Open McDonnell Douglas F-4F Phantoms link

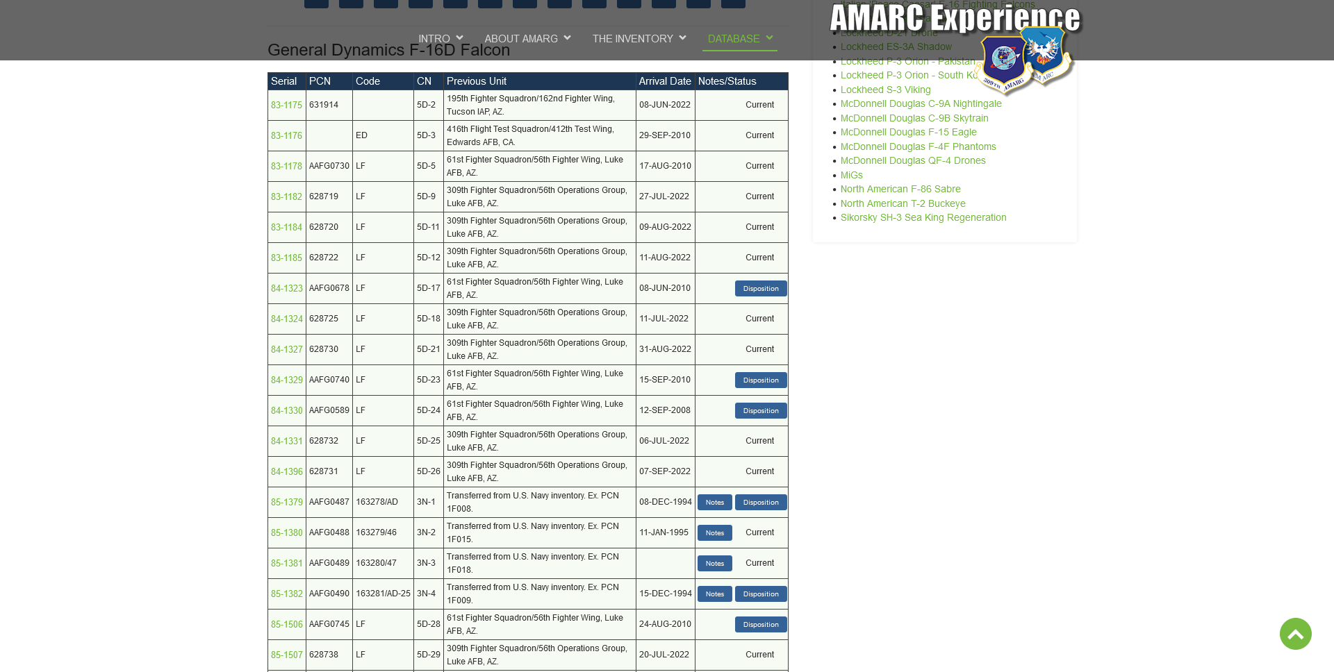click(918, 146)
